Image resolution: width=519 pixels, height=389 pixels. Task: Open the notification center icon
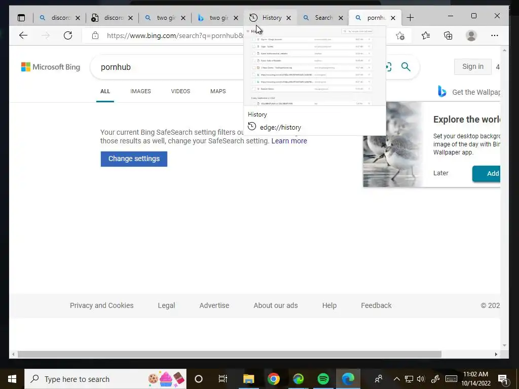pos(503,379)
